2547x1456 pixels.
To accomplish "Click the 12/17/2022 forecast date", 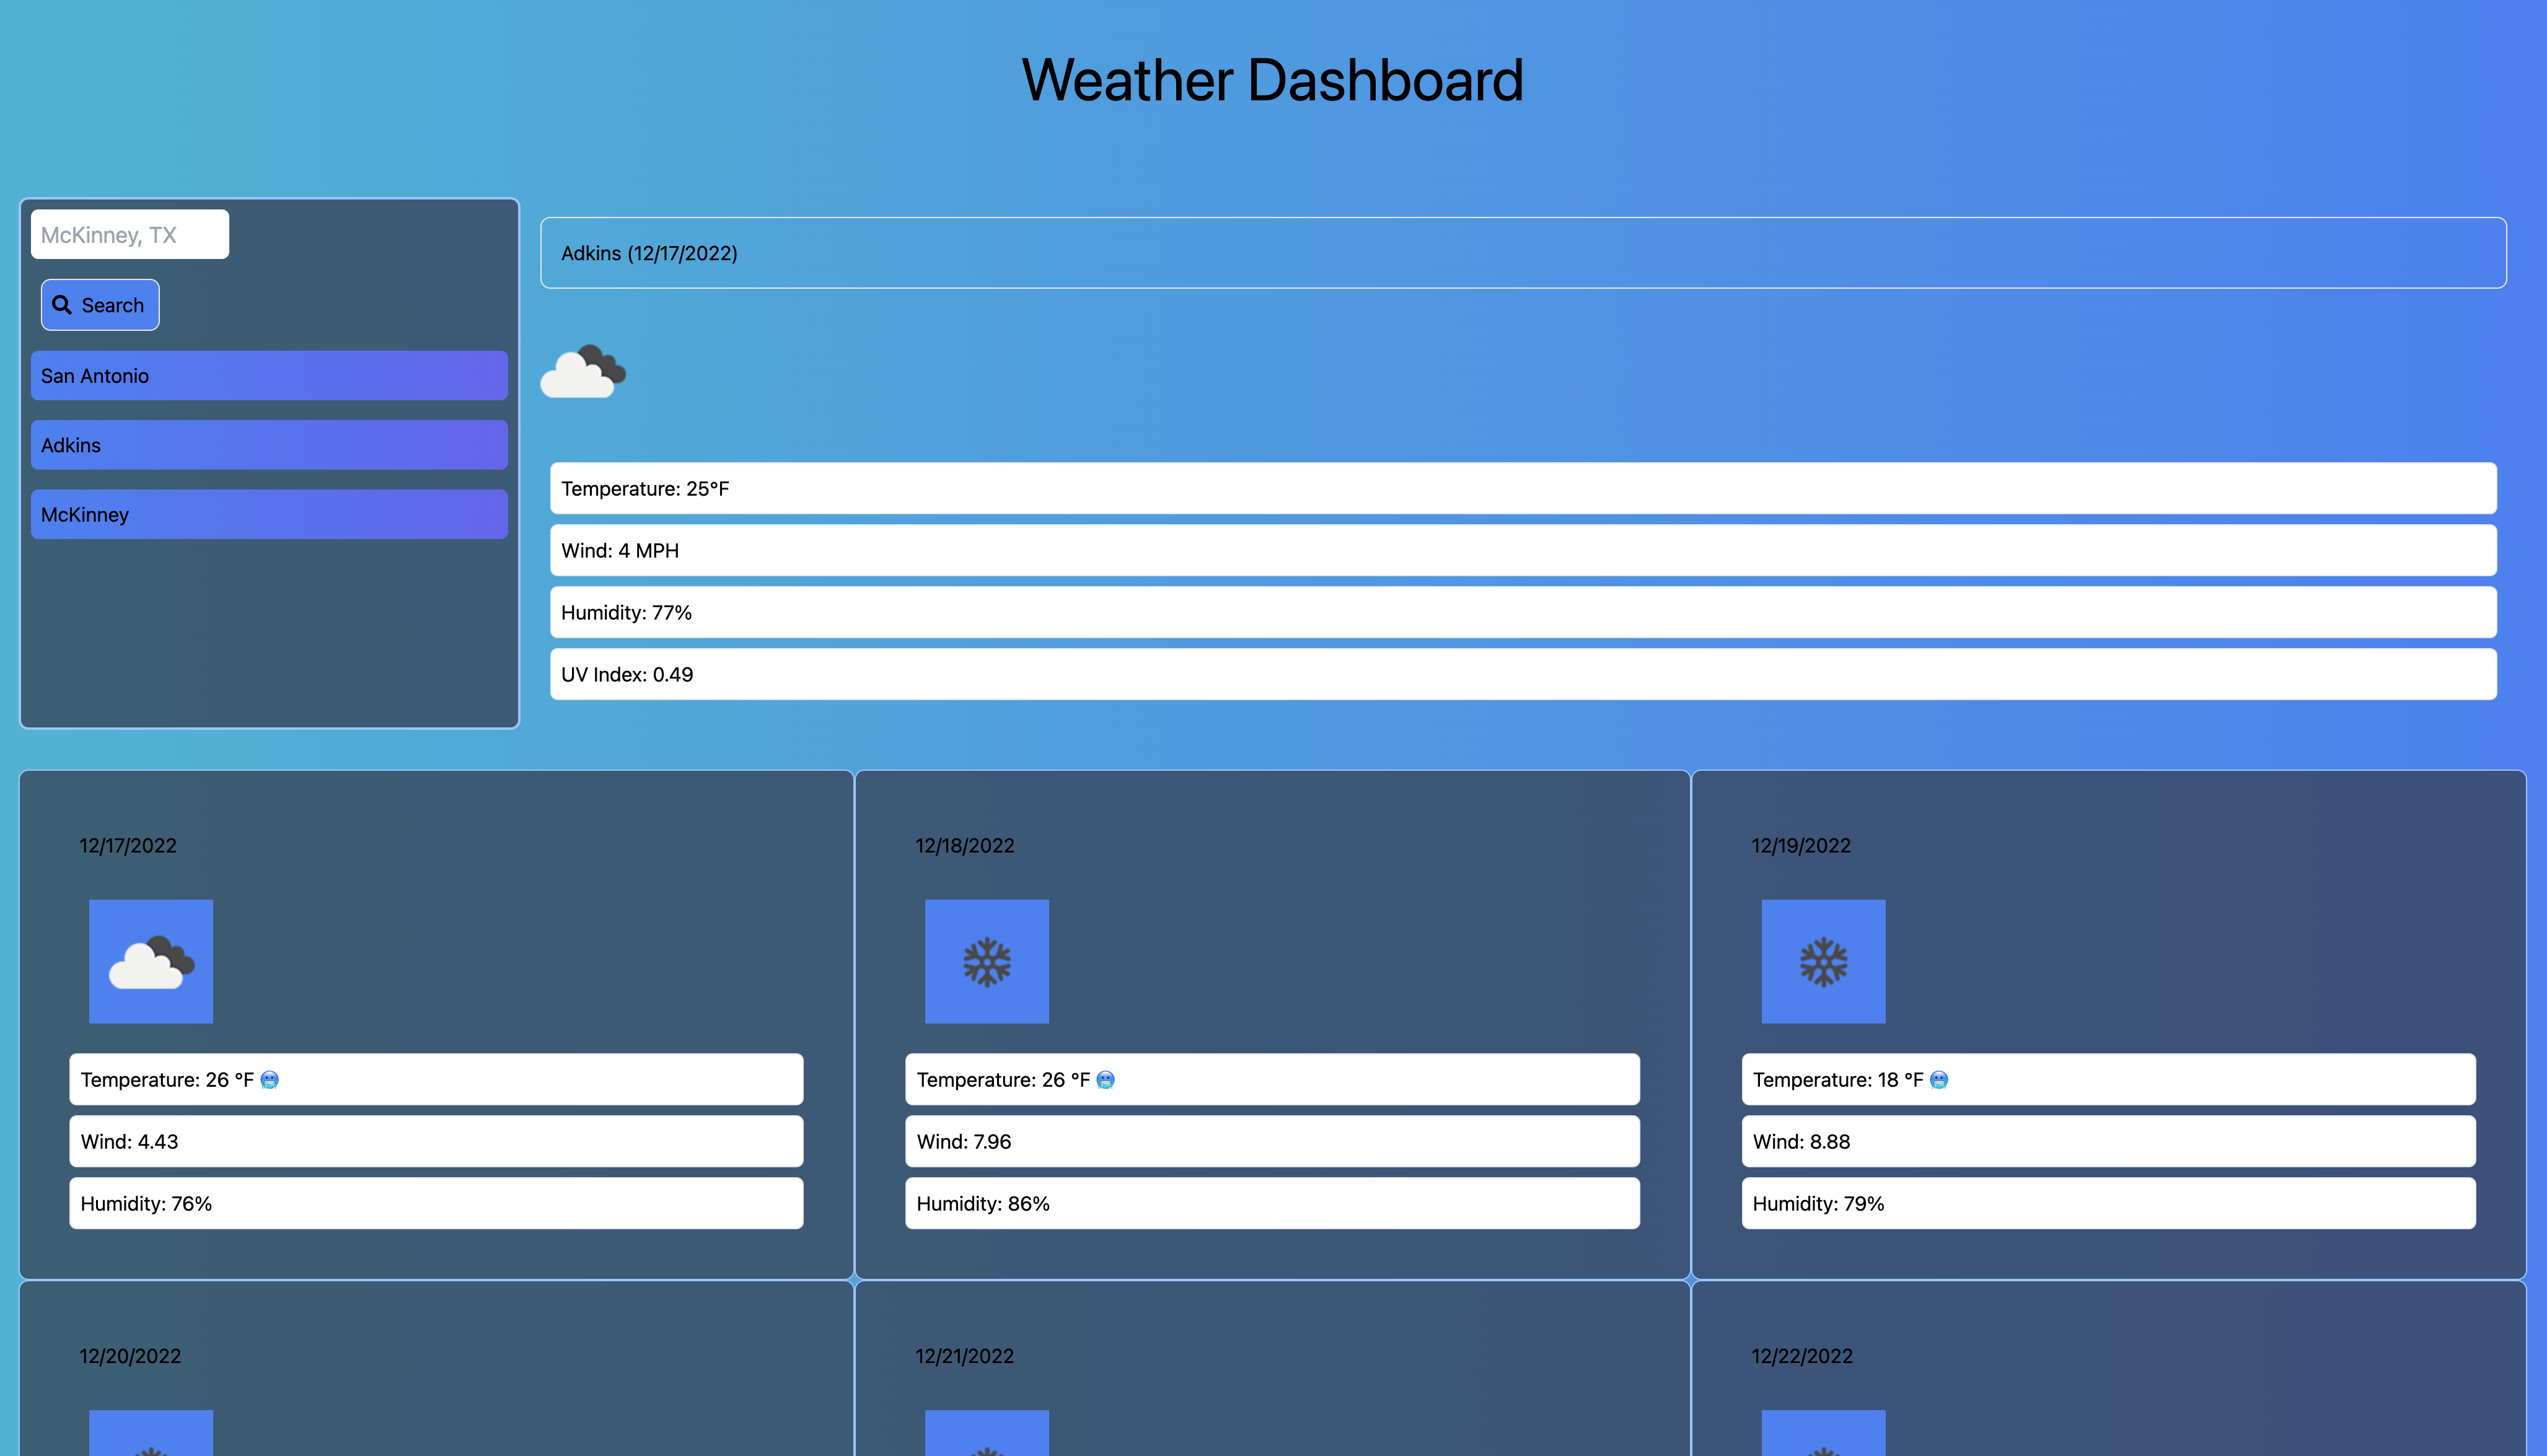I will [128, 846].
